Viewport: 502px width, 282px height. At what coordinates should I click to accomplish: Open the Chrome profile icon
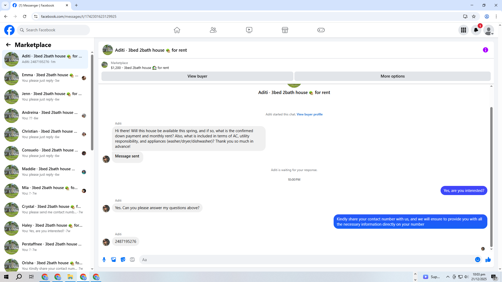tap(487, 16)
